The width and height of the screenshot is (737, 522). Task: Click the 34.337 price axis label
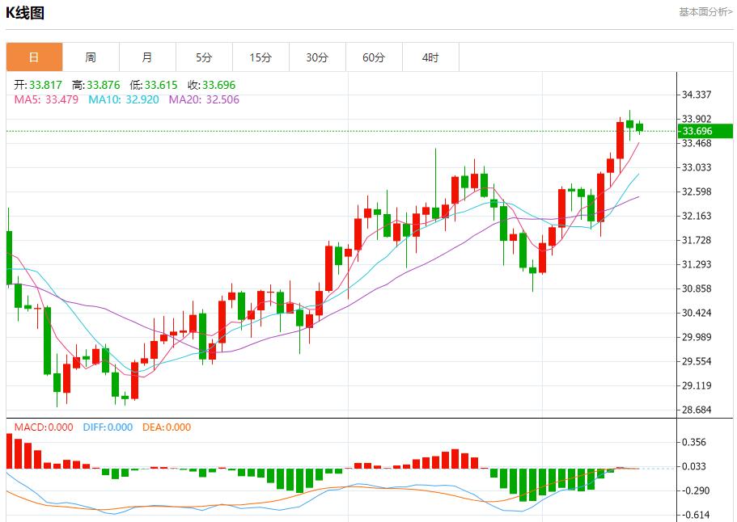[696, 95]
